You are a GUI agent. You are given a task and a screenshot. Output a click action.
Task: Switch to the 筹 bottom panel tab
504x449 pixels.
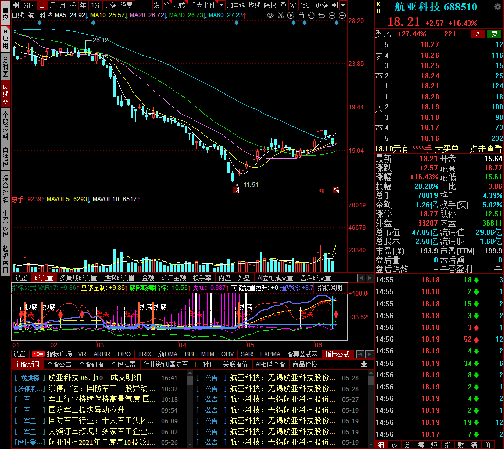421,445
